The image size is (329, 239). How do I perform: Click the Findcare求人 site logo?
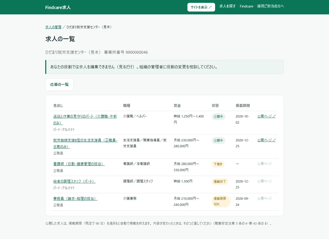coord(58,7)
